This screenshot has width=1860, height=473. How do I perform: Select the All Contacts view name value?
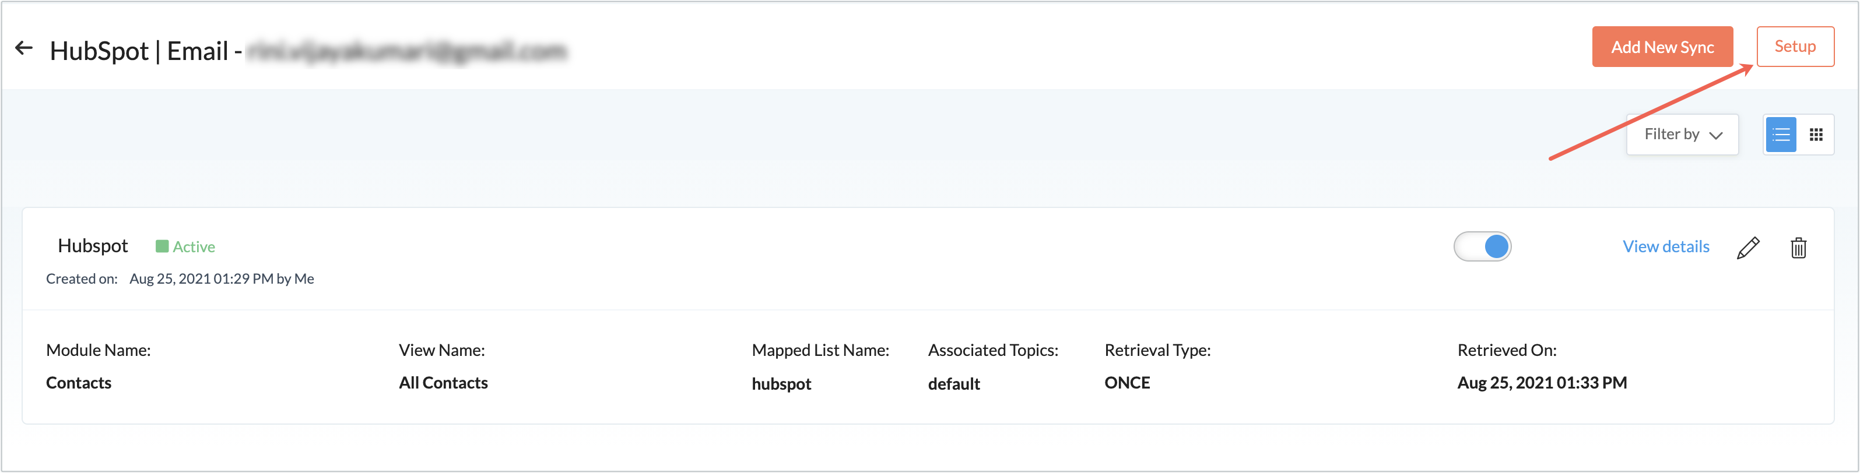(443, 383)
